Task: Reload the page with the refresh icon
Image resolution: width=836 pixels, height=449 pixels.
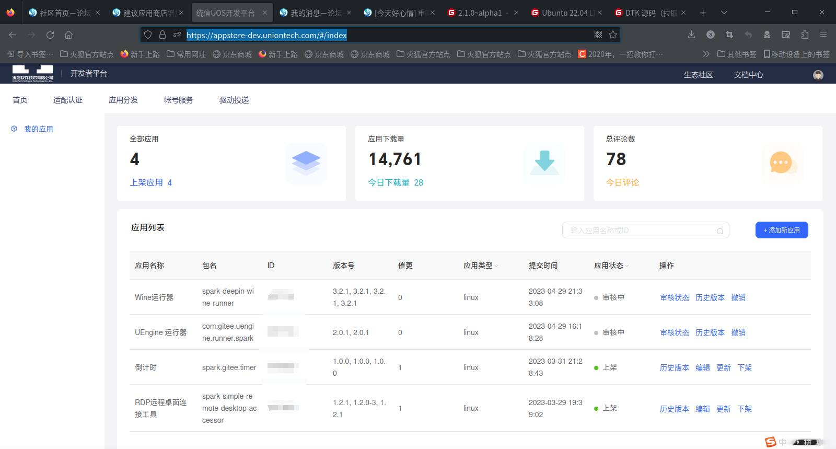Action: click(50, 35)
